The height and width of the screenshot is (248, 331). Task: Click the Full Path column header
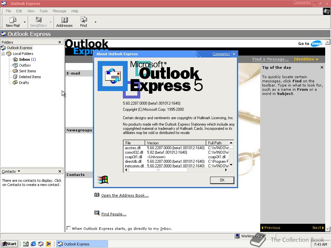[x=218, y=143]
